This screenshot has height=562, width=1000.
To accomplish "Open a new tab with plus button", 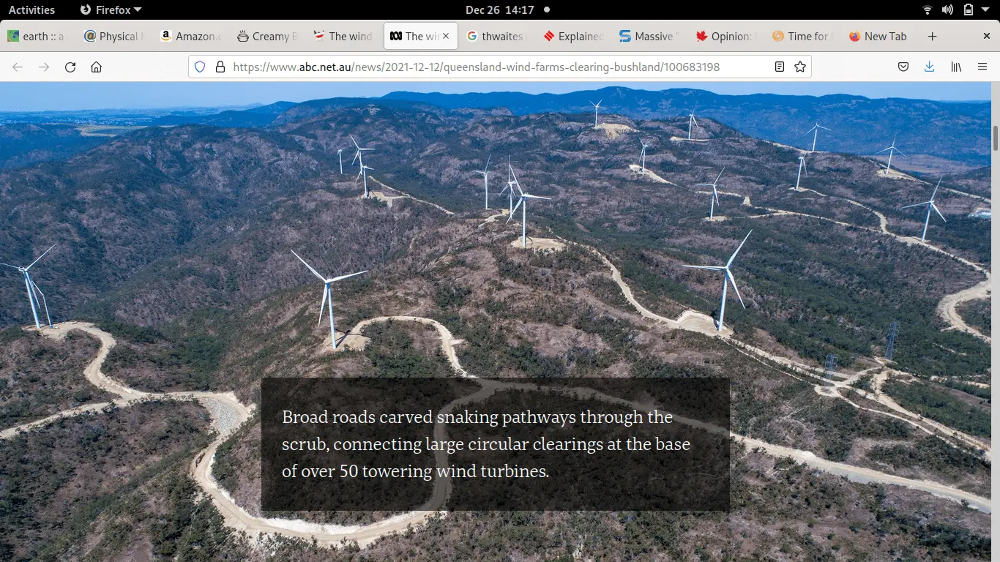I will coord(932,36).
